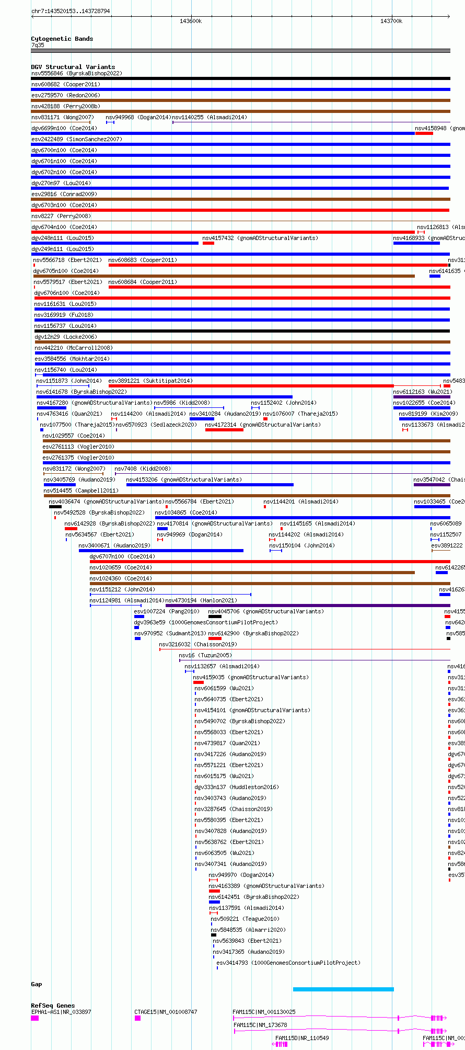Select the nsv5566718 (Ebert2021) label
The image size is (465, 1050).
68,260
